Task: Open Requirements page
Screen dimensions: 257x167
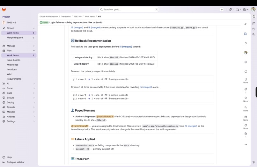Action: click(x=19, y=79)
